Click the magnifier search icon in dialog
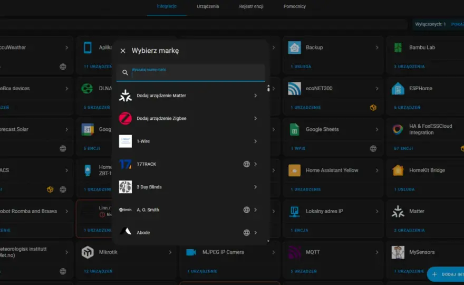 pos(125,73)
